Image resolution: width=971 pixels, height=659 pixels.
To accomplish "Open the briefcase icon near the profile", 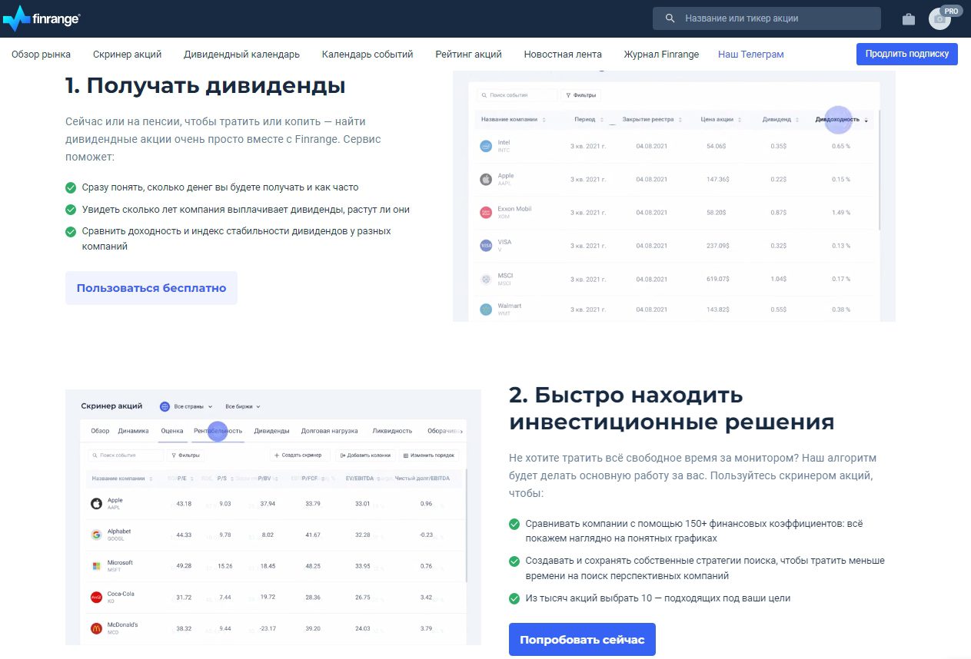I will tap(908, 18).
